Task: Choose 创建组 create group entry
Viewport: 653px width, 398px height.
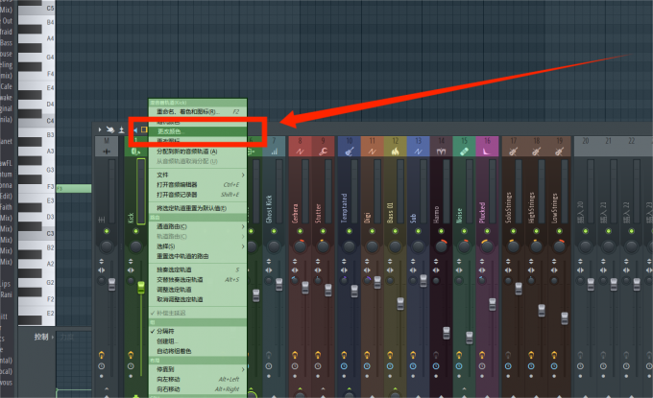Action: point(198,341)
